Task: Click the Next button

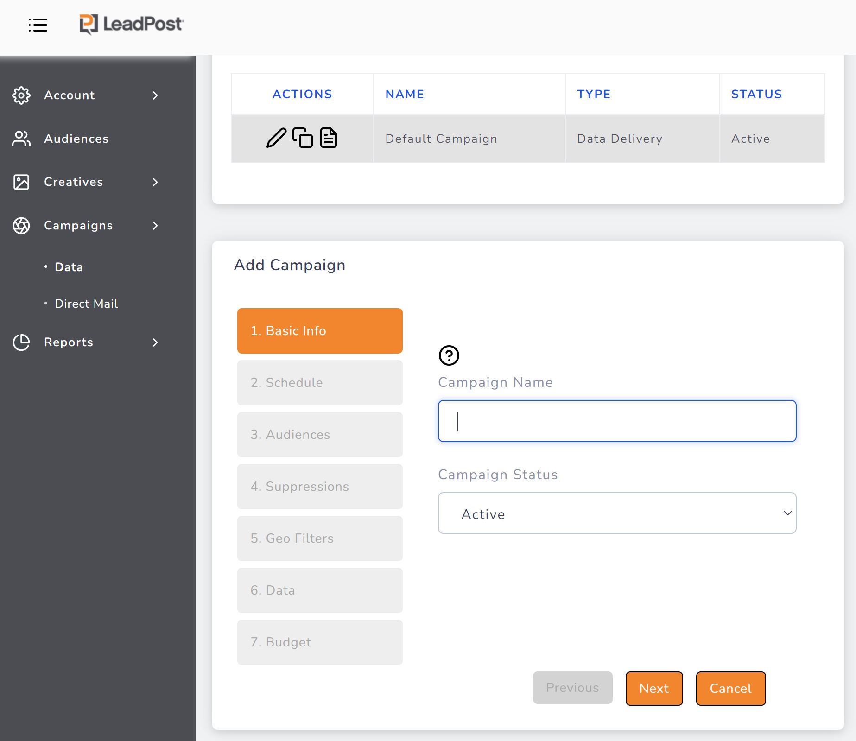Action: [x=653, y=689]
